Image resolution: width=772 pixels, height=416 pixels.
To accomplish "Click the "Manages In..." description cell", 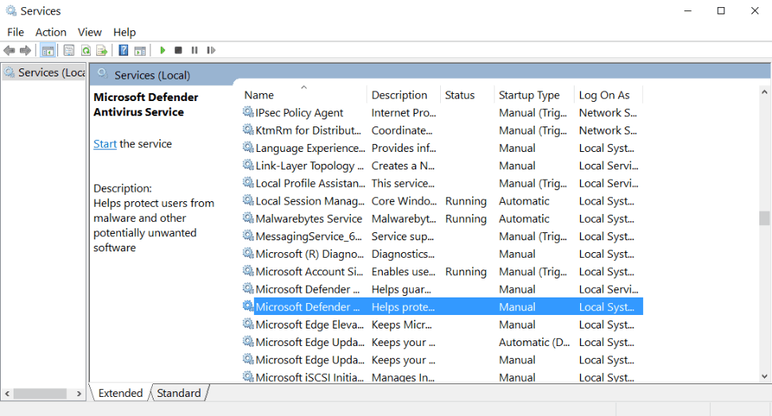I will 403,378.
